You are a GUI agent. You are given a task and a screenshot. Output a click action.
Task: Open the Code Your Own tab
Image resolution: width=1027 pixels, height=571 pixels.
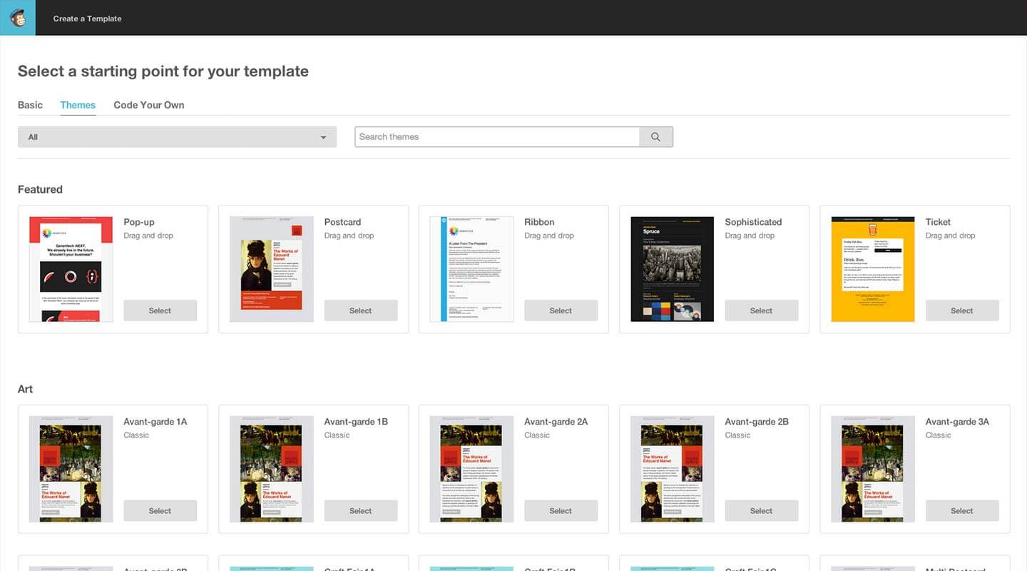coord(148,105)
